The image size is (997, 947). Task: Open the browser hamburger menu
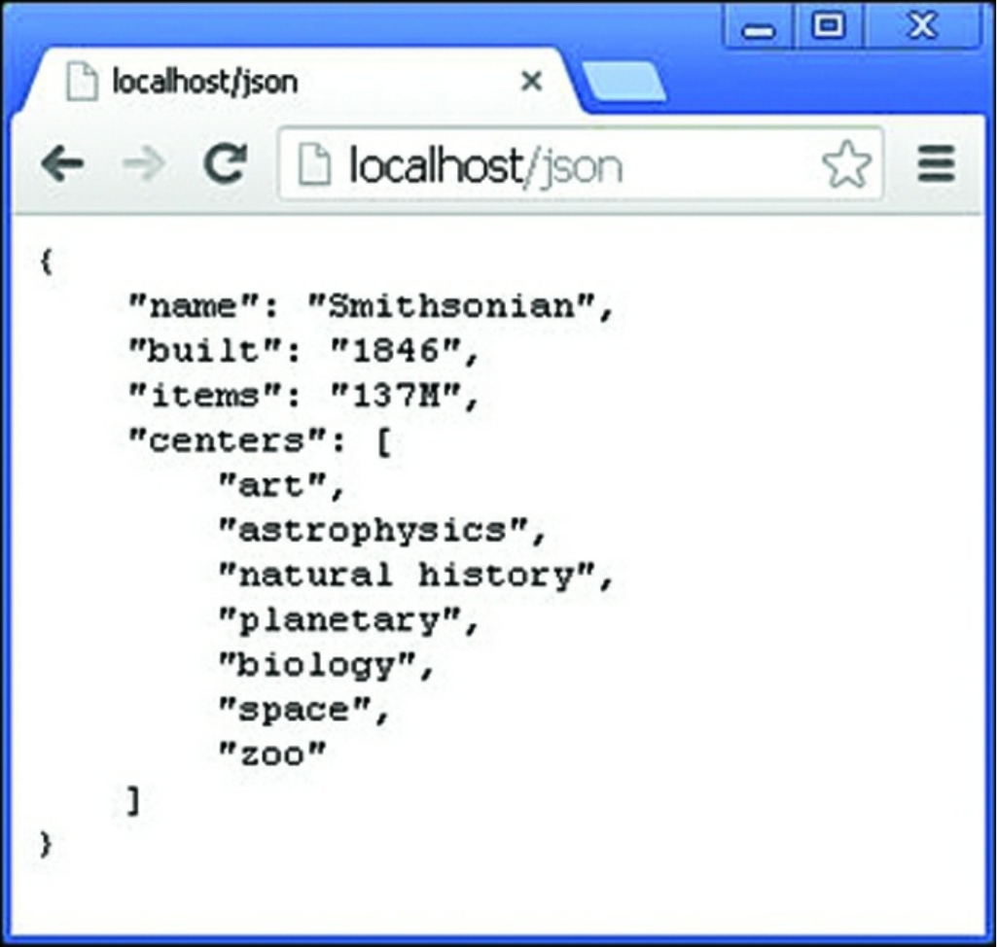pos(936,163)
